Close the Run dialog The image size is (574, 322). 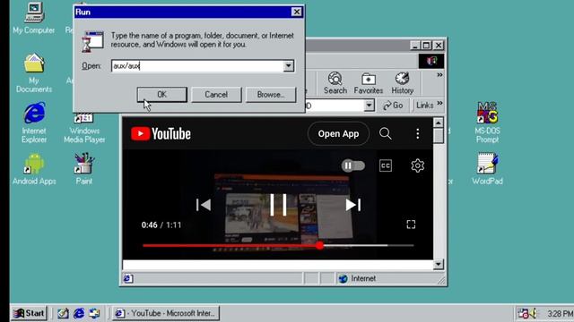tap(297, 12)
